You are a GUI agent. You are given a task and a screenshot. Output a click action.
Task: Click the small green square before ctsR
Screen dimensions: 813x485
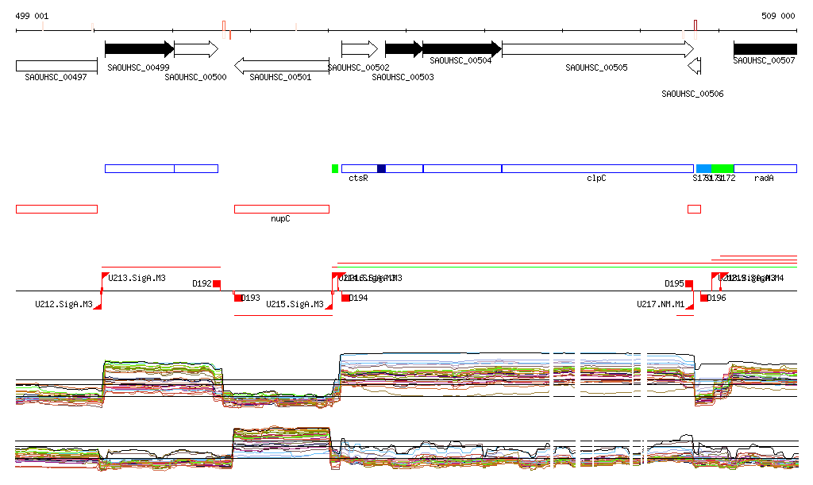[335, 168]
